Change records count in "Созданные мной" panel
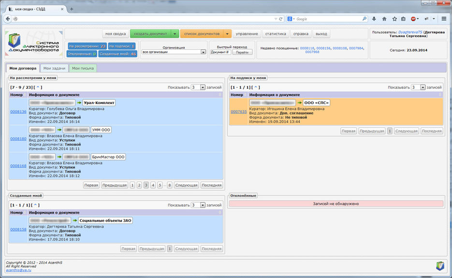The height and width of the screenshot is (278, 452). pos(198,205)
